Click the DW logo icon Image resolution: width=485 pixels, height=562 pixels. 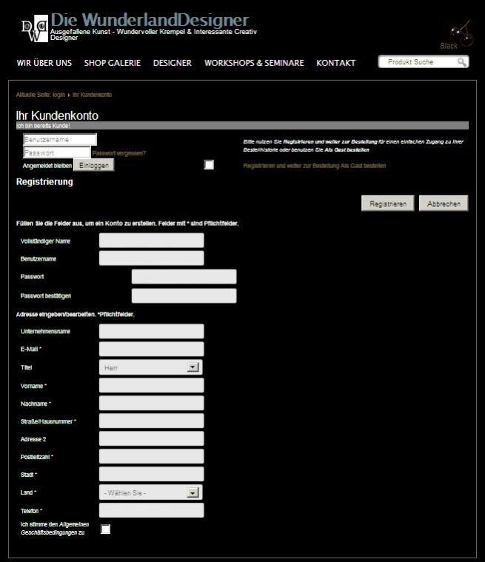coord(33,31)
